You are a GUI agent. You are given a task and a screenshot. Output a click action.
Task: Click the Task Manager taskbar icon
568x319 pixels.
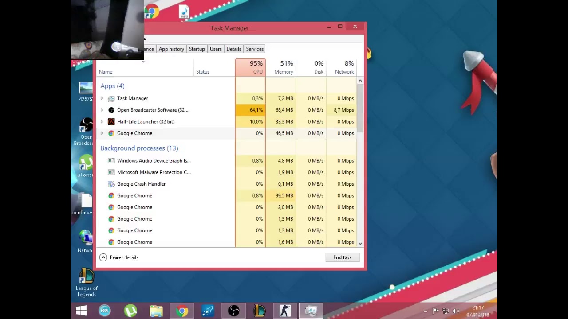[311, 311]
